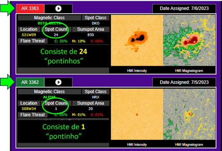This screenshot has width=222, height=151.
Task: Click the S21W09 location value
Action: [29, 35]
